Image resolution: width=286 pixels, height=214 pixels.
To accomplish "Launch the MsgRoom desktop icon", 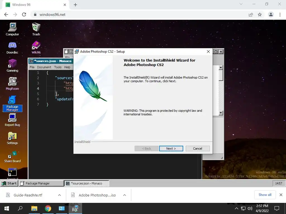I will pos(12,84).
